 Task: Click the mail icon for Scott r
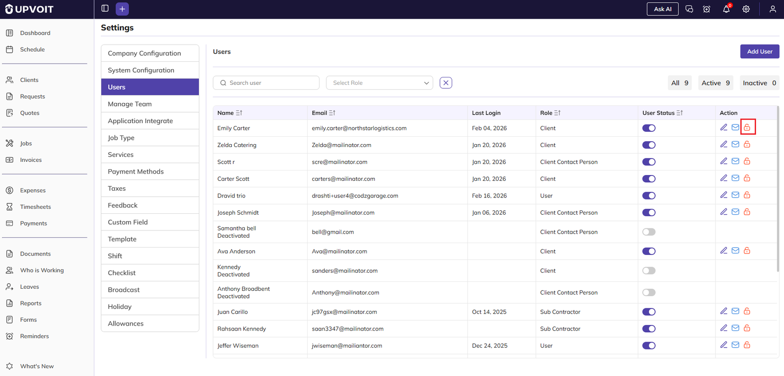[735, 161]
